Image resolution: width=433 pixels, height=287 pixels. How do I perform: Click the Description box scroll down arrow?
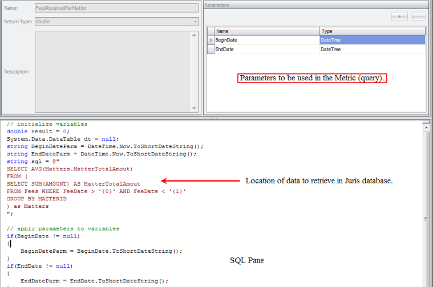pos(194,108)
